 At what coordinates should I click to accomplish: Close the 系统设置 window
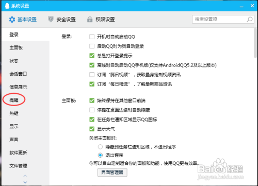coord(252,6)
